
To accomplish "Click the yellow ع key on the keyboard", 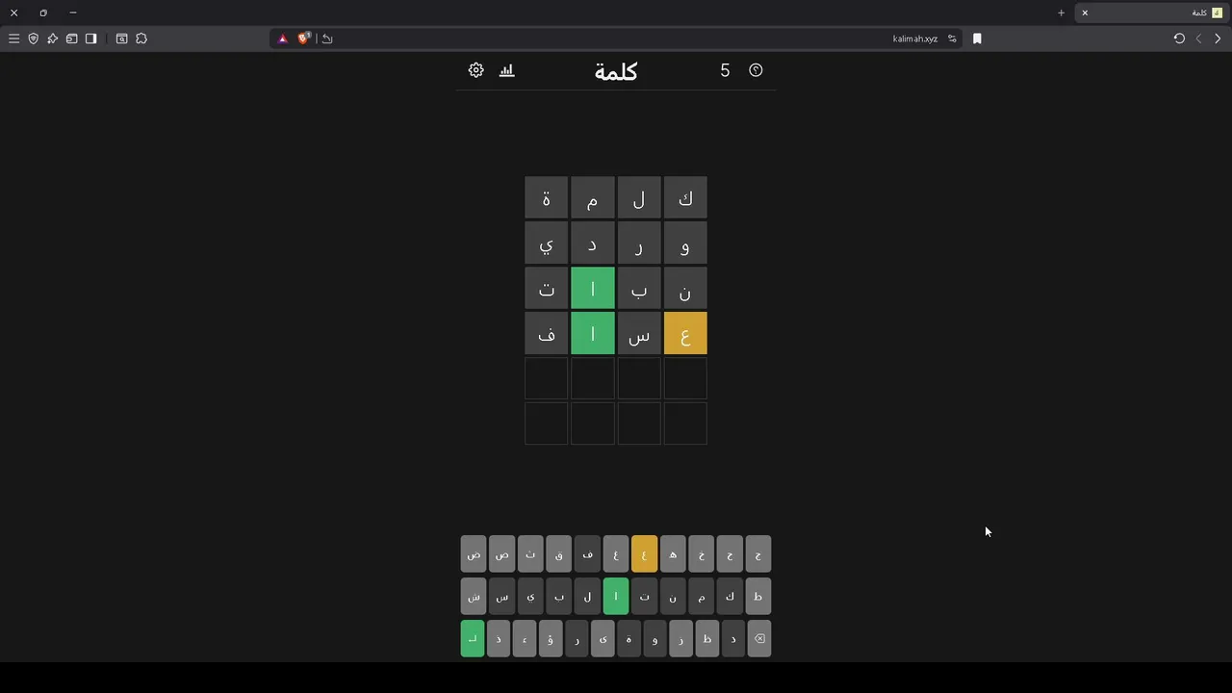I will pyautogui.click(x=645, y=554).
